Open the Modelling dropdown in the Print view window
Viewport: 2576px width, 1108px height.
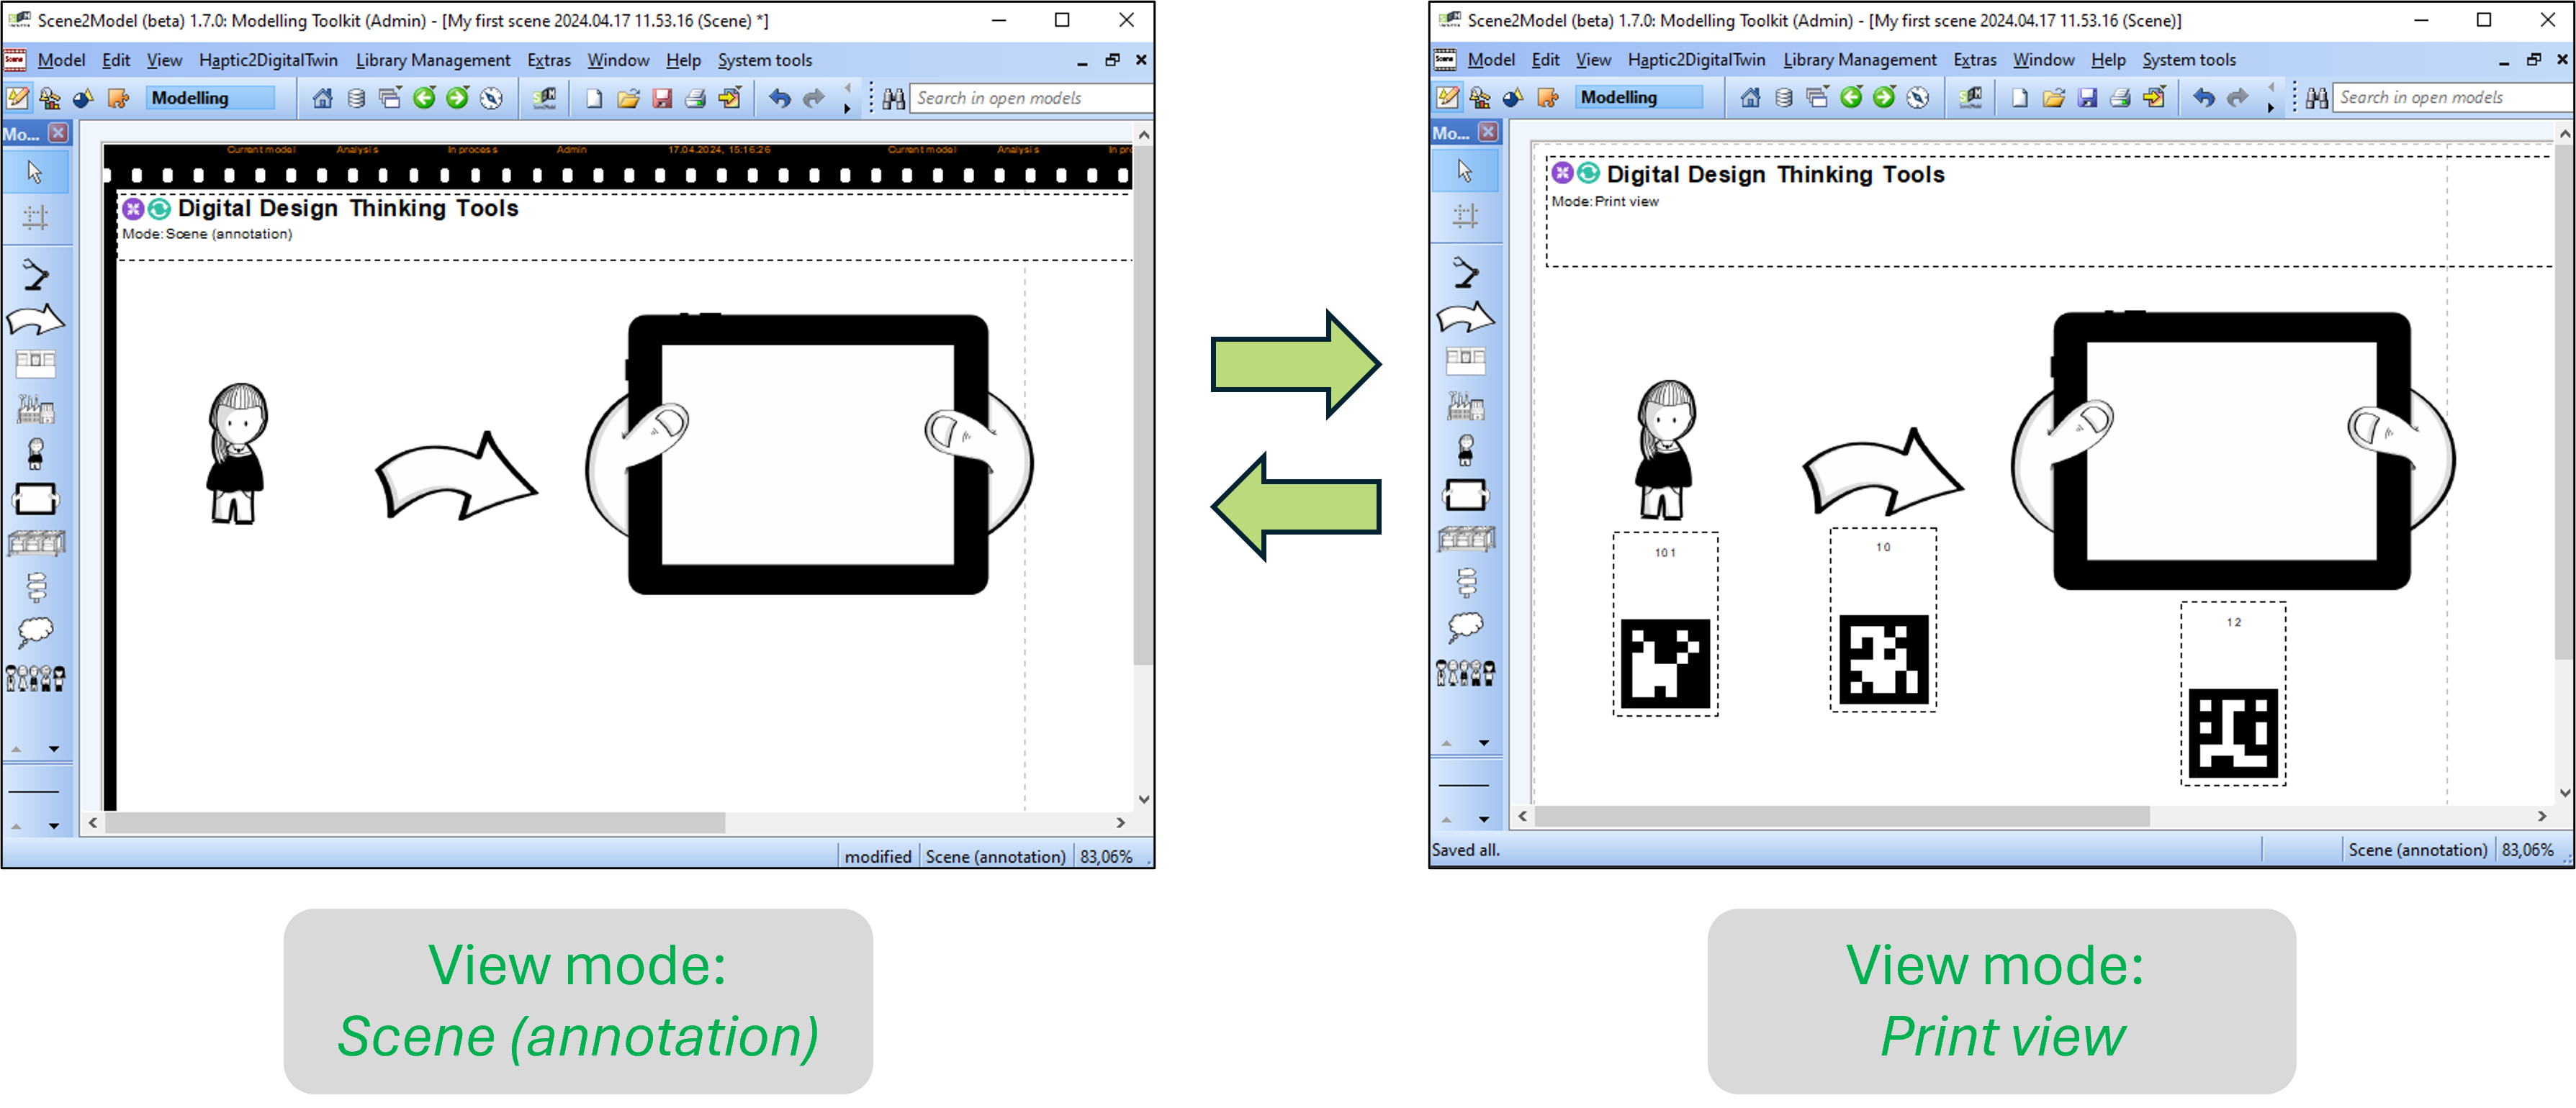coord(1640,97)
